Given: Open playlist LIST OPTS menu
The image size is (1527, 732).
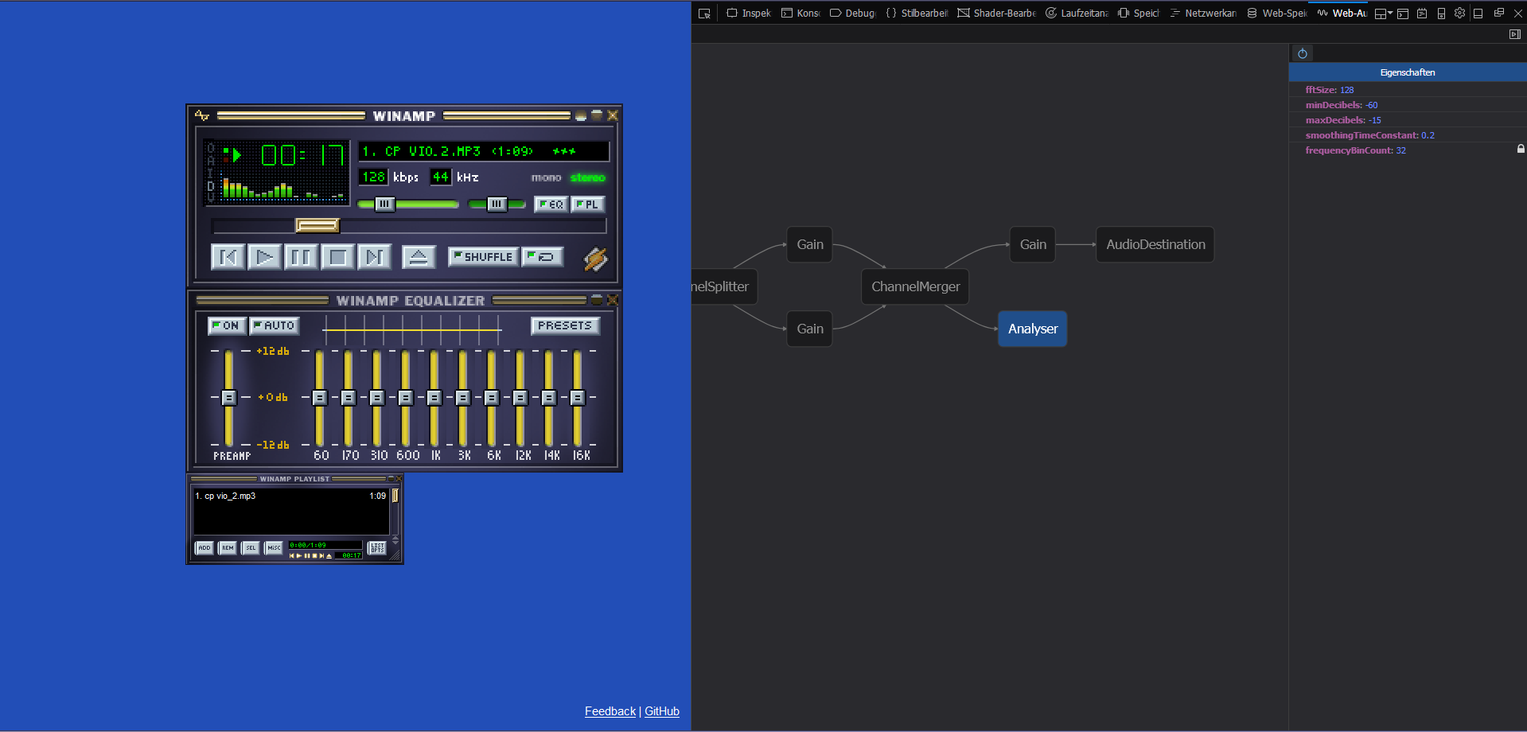Looking at the screenshot, I should click(377, 547).
